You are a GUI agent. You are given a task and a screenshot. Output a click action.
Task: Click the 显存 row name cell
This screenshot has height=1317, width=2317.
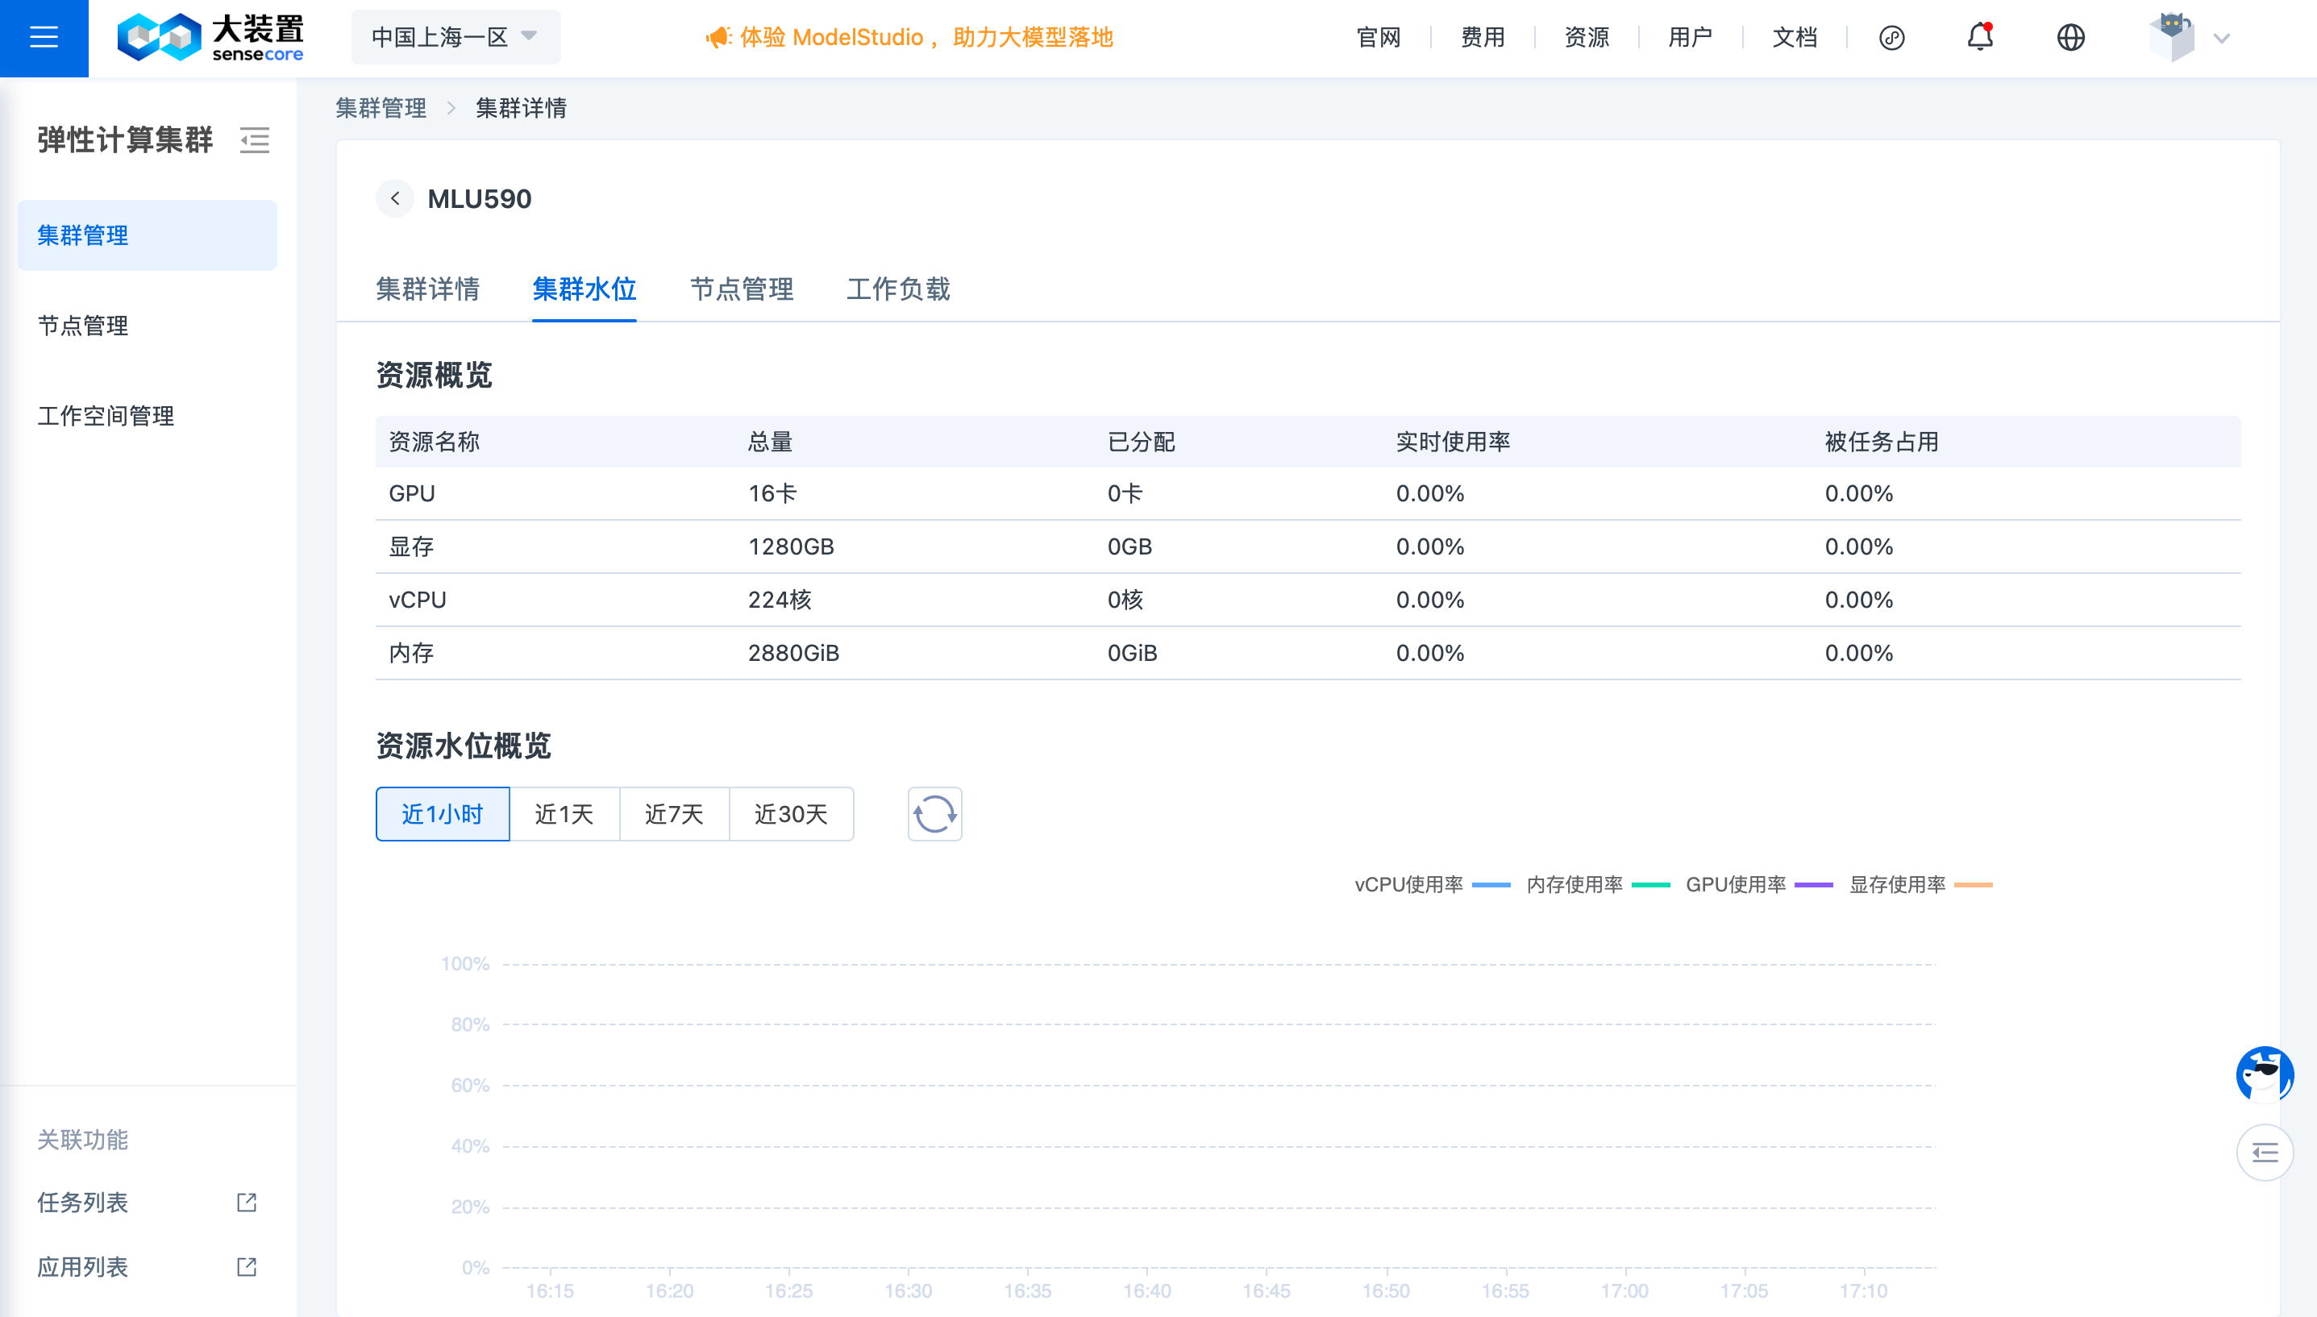(x=412, y=547)
